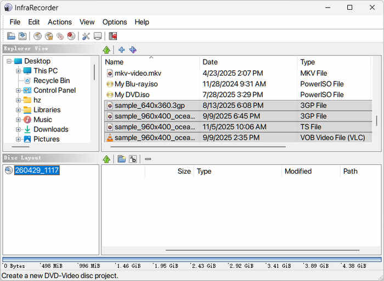Select Desktop in the explorer tree
Screen dimensions: 384x281
click(37, 61)
